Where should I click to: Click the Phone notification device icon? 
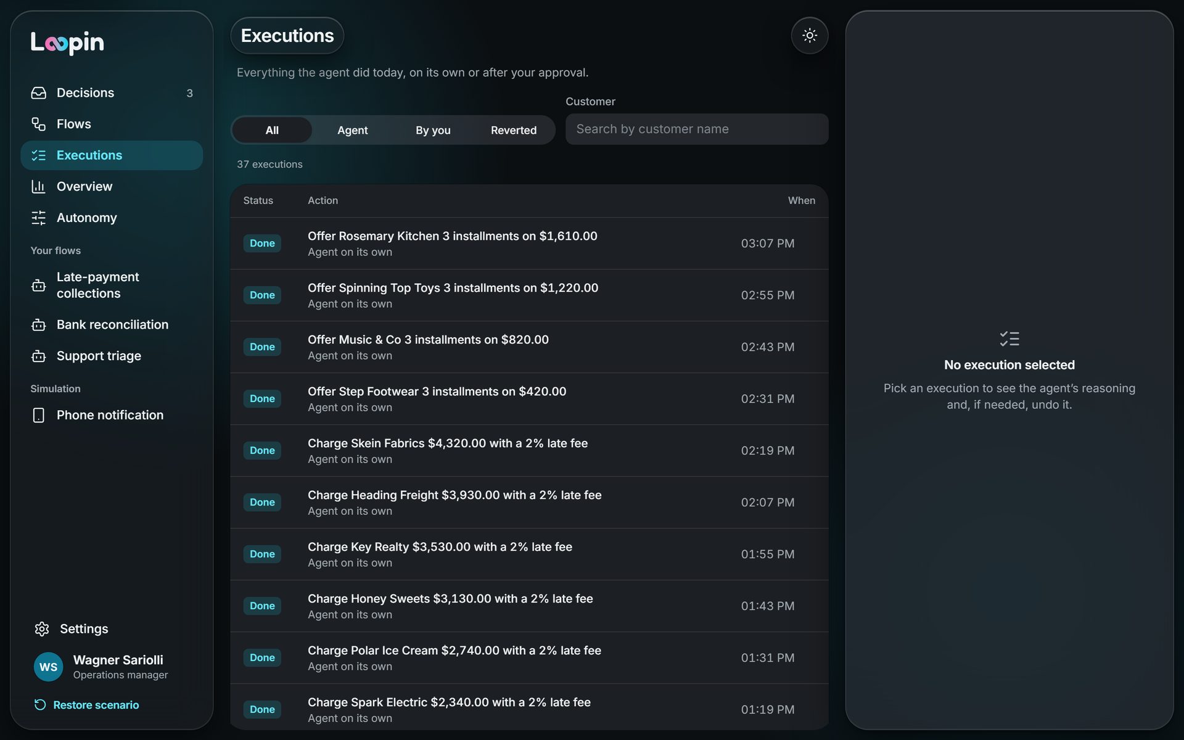[x=38, y=415]
